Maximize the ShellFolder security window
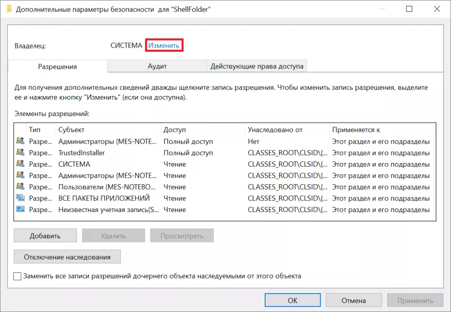451x312 pixels. pos(409,9)
